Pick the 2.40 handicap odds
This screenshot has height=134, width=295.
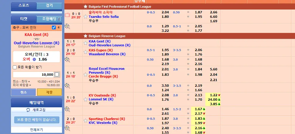[x=165, y=128]
